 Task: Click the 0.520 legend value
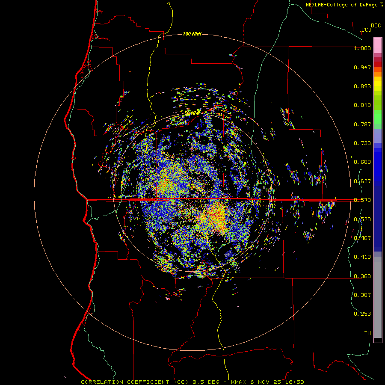(x=362, y=219)
